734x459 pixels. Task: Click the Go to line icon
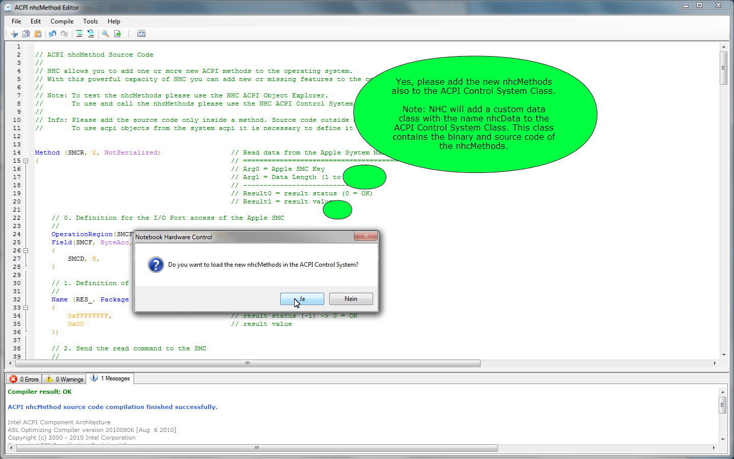118,34
